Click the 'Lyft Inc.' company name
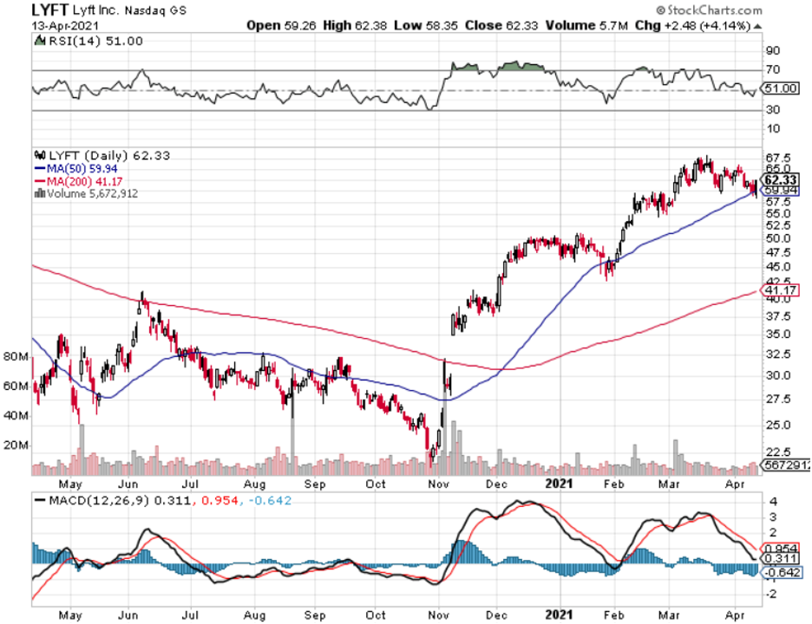 coord(95,10)
